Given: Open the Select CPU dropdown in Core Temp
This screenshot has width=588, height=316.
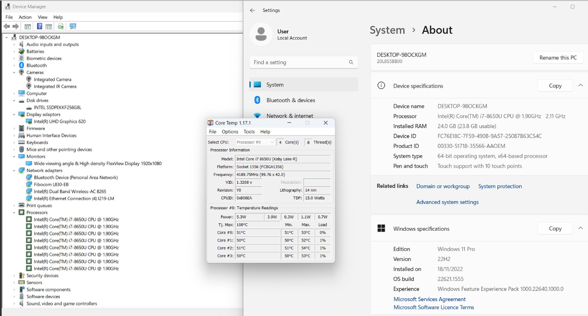Looking at the screenshot, I should (255, 142).
